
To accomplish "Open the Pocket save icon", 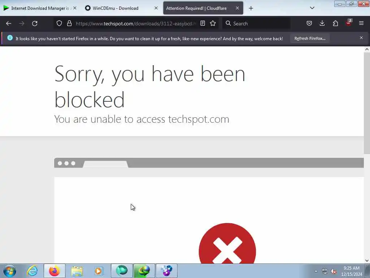I will tap(309, 24).
